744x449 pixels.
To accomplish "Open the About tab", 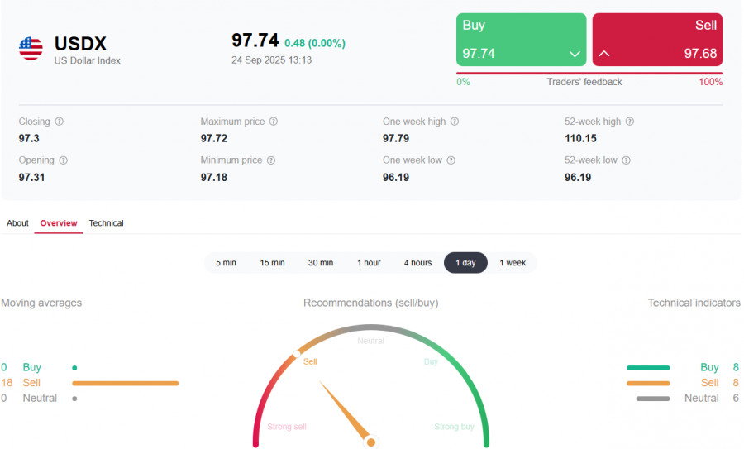I will 17,223.
